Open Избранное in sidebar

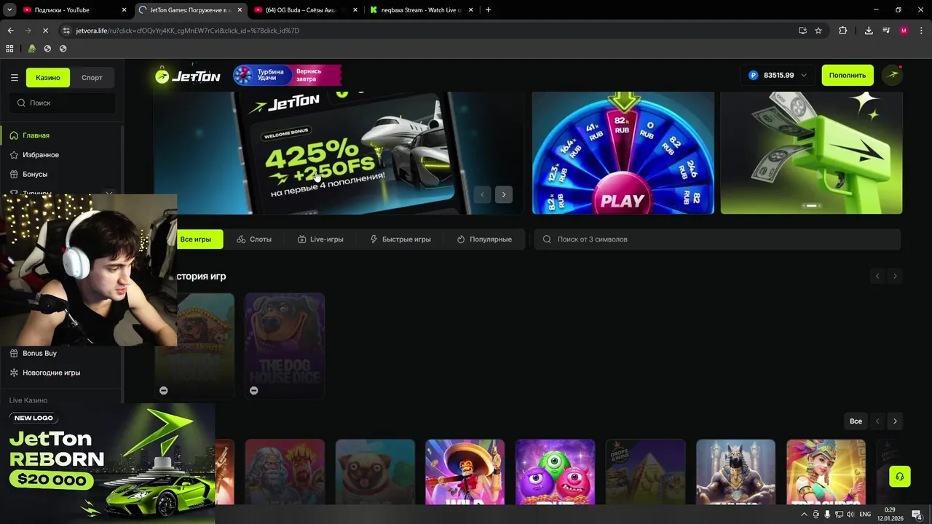41,155
